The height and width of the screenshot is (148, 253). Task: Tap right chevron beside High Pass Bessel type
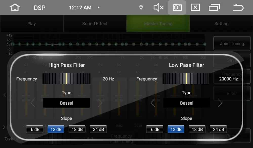click(x=100, y=103)
